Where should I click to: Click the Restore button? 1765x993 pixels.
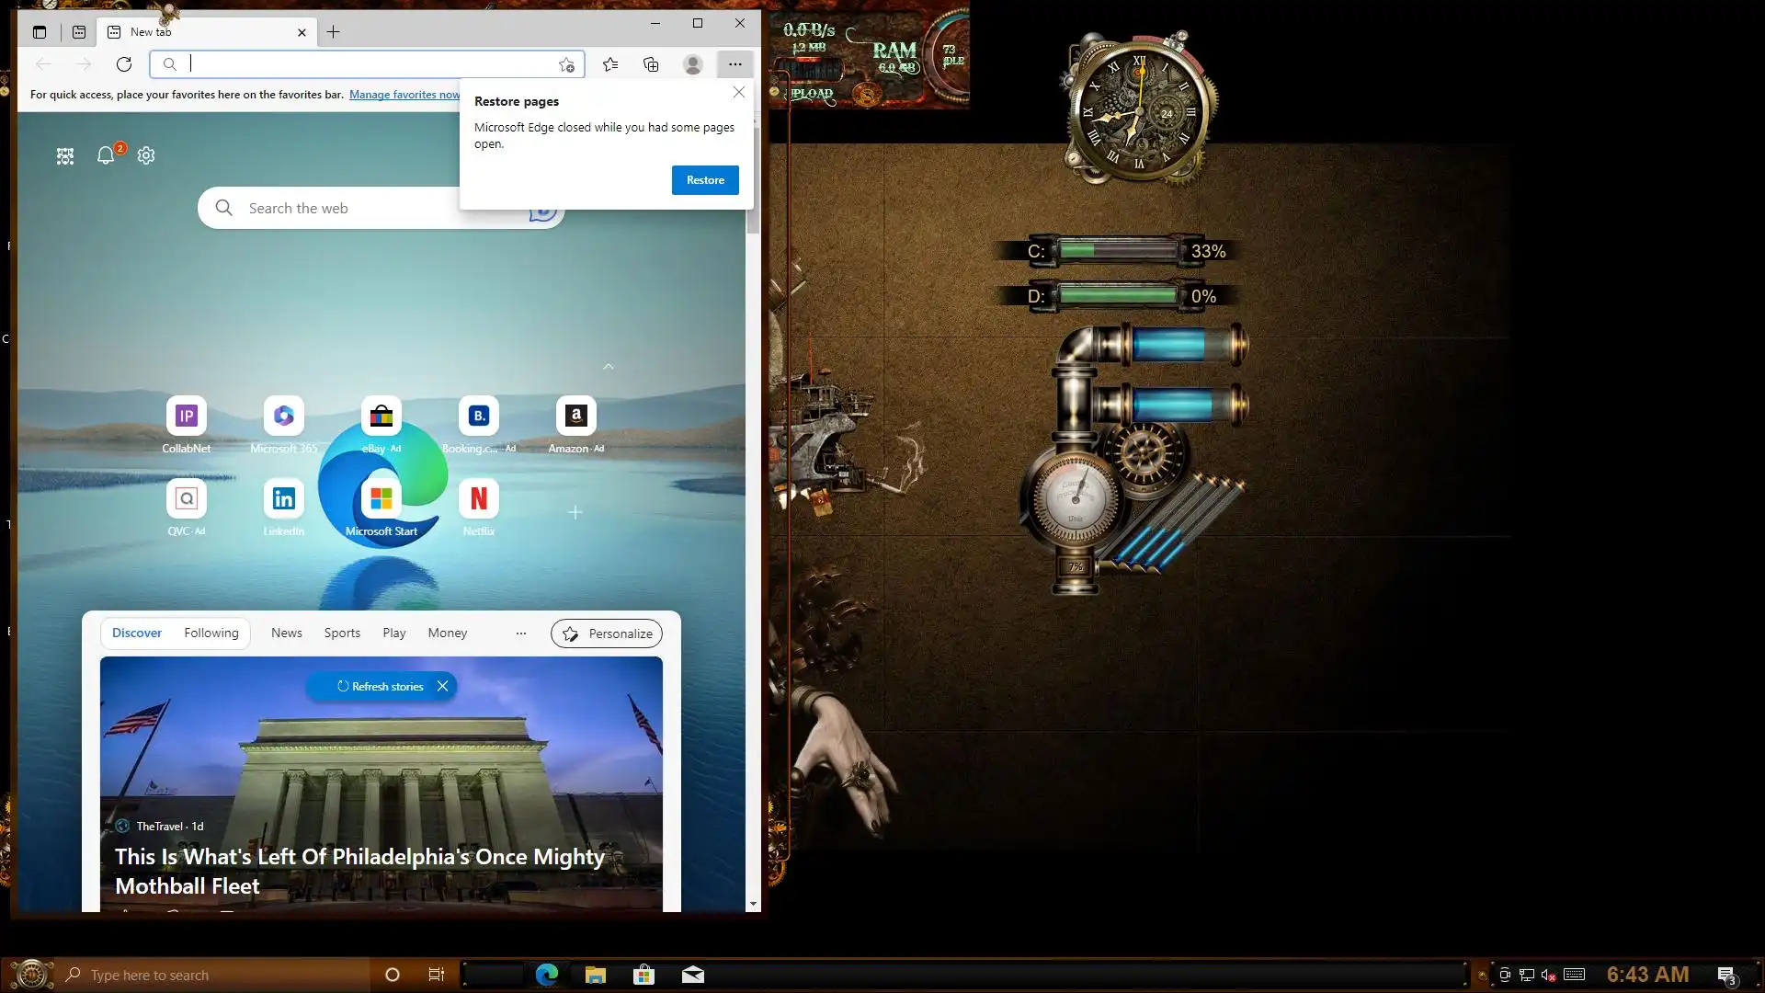click(x=705, y=180)
